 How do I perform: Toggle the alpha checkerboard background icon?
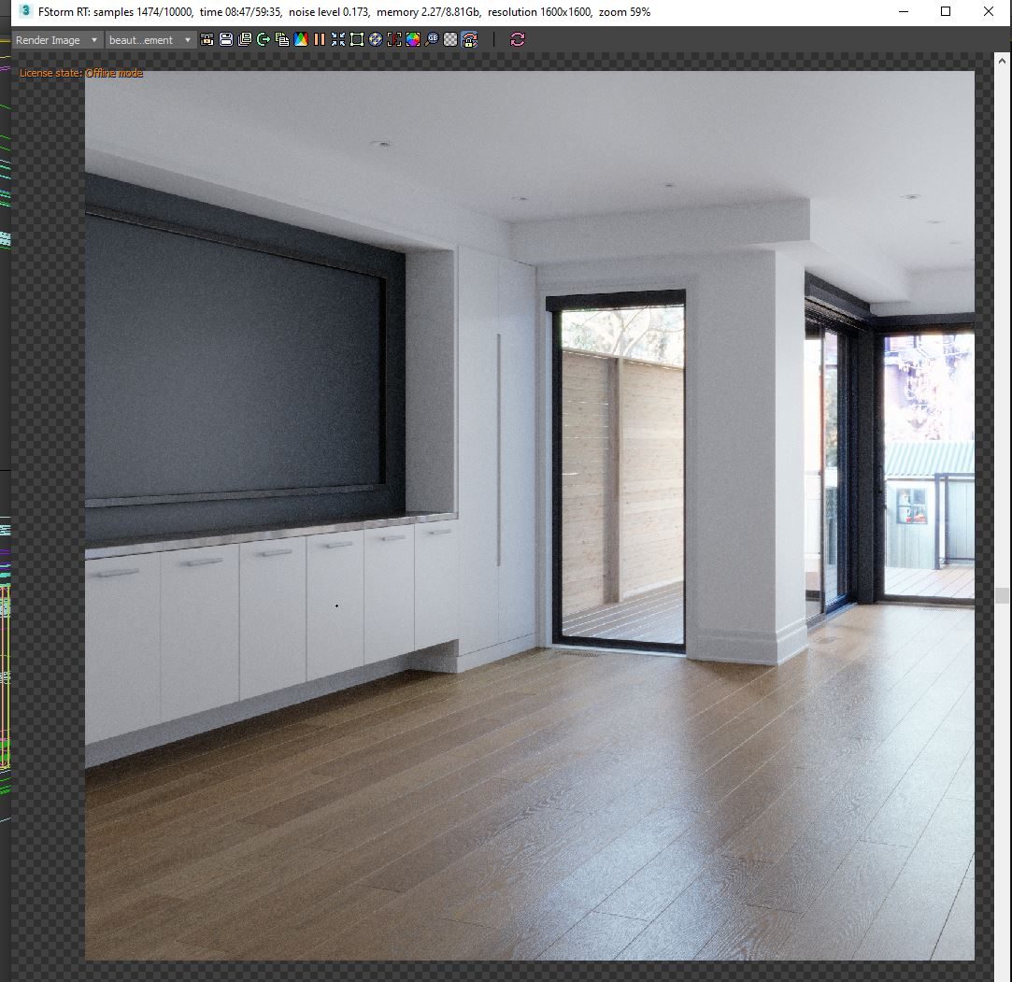tap(450, 40)
